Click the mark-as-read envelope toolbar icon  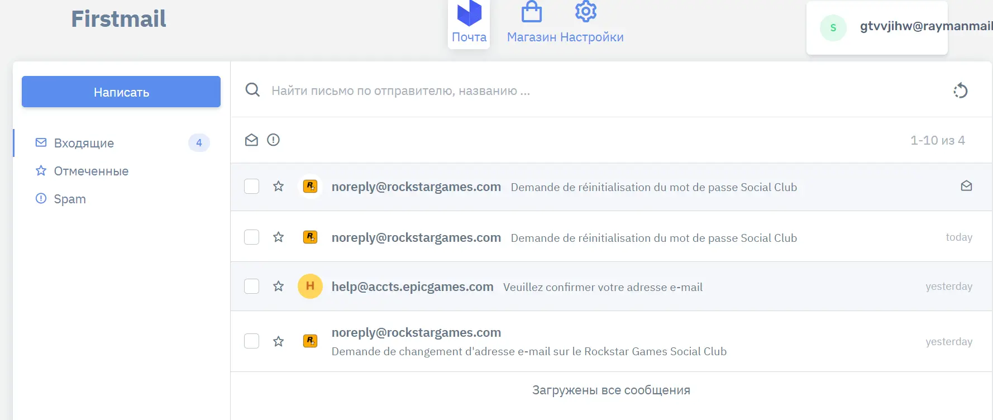(x=251, y=140)
